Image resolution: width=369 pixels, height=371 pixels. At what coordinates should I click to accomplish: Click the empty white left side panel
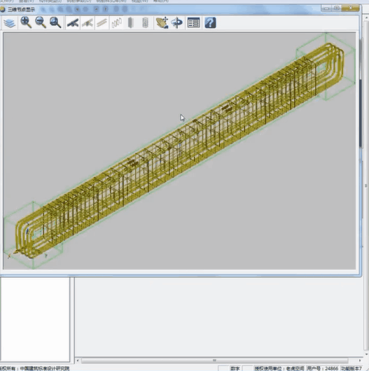tap(35, 319)
